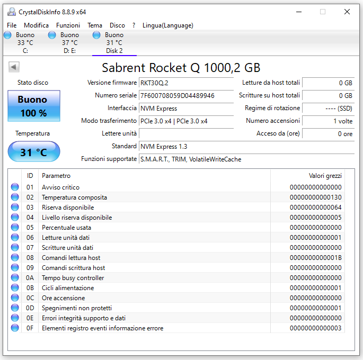Click status orb of Avviso critico row
Screen dimensions: 363x360
click(x=15, y=187)
